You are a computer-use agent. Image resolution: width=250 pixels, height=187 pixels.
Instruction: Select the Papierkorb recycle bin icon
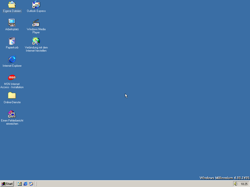point(12,41)
